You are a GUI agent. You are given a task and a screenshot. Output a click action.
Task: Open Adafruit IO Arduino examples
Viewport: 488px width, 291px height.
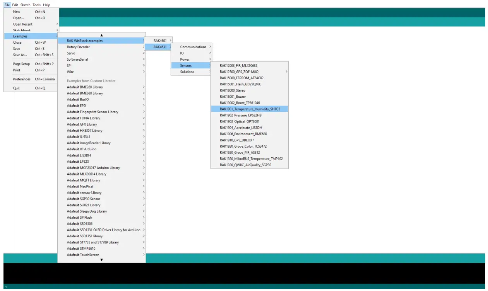(102, 149)
